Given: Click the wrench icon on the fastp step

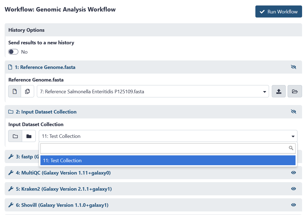Looking at the screenshot, I should pyautogui.click(x=10, y=156).
